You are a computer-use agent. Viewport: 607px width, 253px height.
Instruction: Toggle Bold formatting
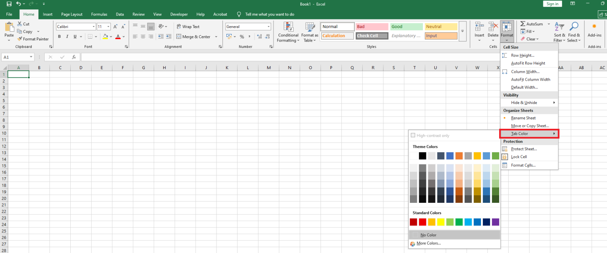[60, 37]
